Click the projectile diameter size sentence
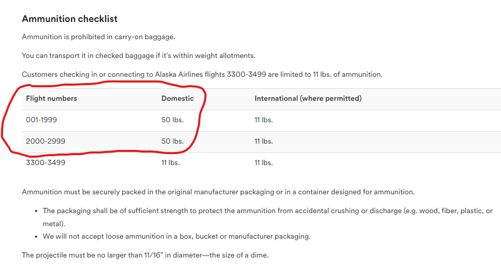Viewport: 501px width, 269px height. coord(145,255)
